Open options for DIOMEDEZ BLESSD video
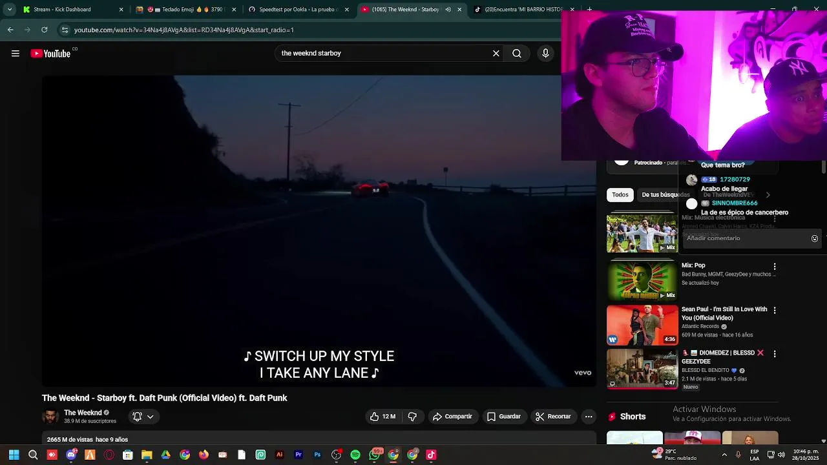 coord(775,354)
